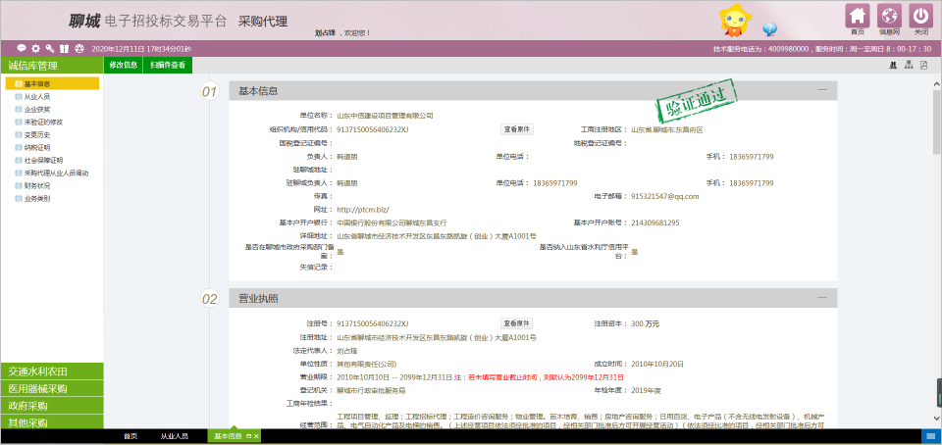Expand the 医用器械采购 panel
Viewport: 942px width, 445px height.
pyautogui.click(x=51, y=388)
